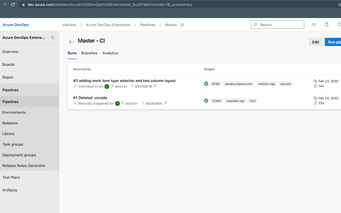Click the stopwatch icon beside 22s
341x213 pixels.
(x=315, y=103)
